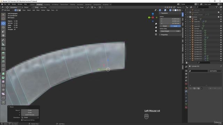This screenshot has height=125, width=223.
Task: Collapse the Transform panel
Action: [x=160, y=13]
